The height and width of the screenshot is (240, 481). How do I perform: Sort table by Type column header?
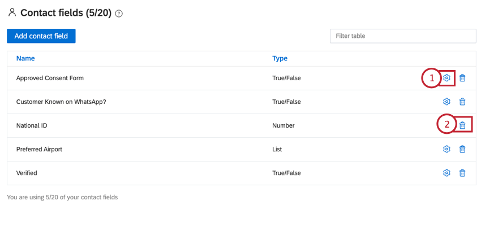[x=280, y=58]
